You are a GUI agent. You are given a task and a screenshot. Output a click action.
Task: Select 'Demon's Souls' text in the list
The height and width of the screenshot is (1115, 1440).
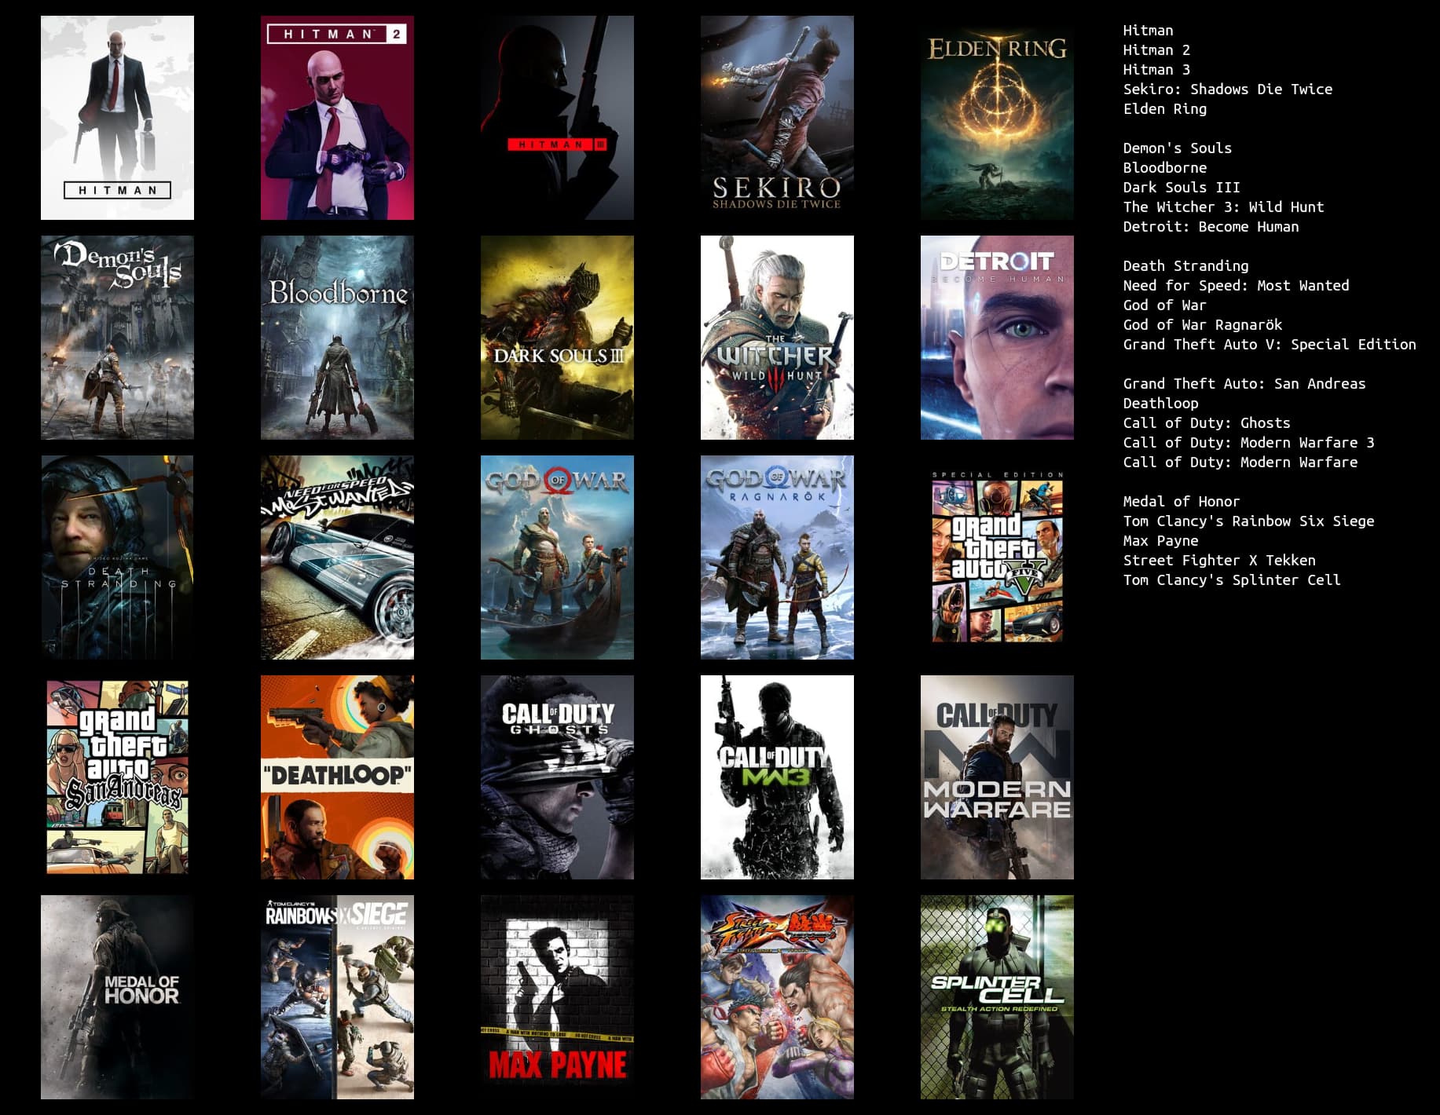click(x=1177, y=148)
